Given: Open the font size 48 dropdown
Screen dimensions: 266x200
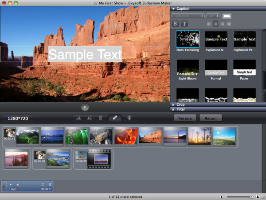Looking at the screenshot, I should pos(213,16).
